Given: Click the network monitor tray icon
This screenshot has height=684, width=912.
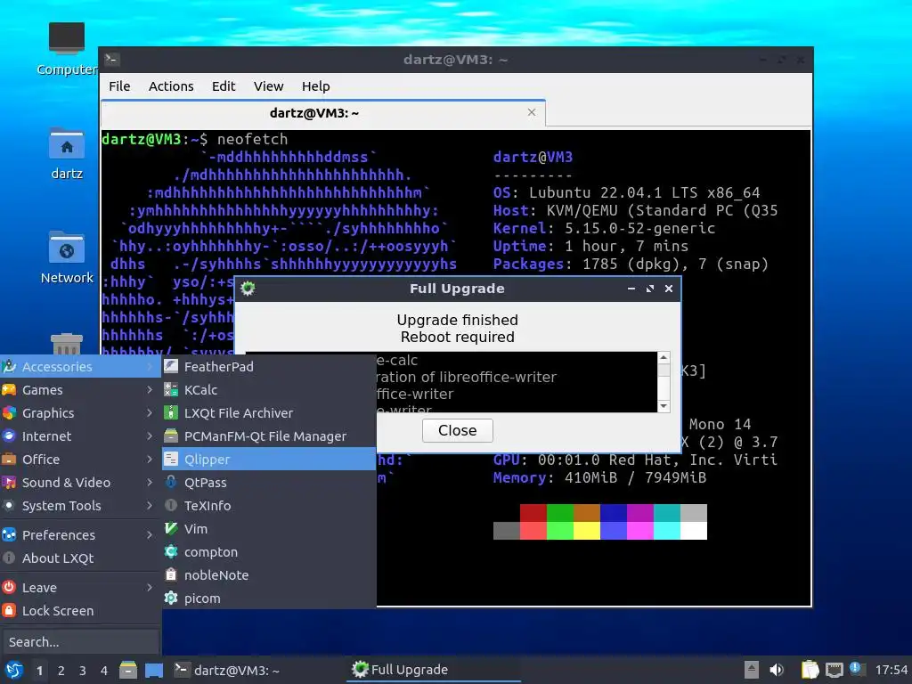Looking at the screenshot, I should (x=834, y=670).
